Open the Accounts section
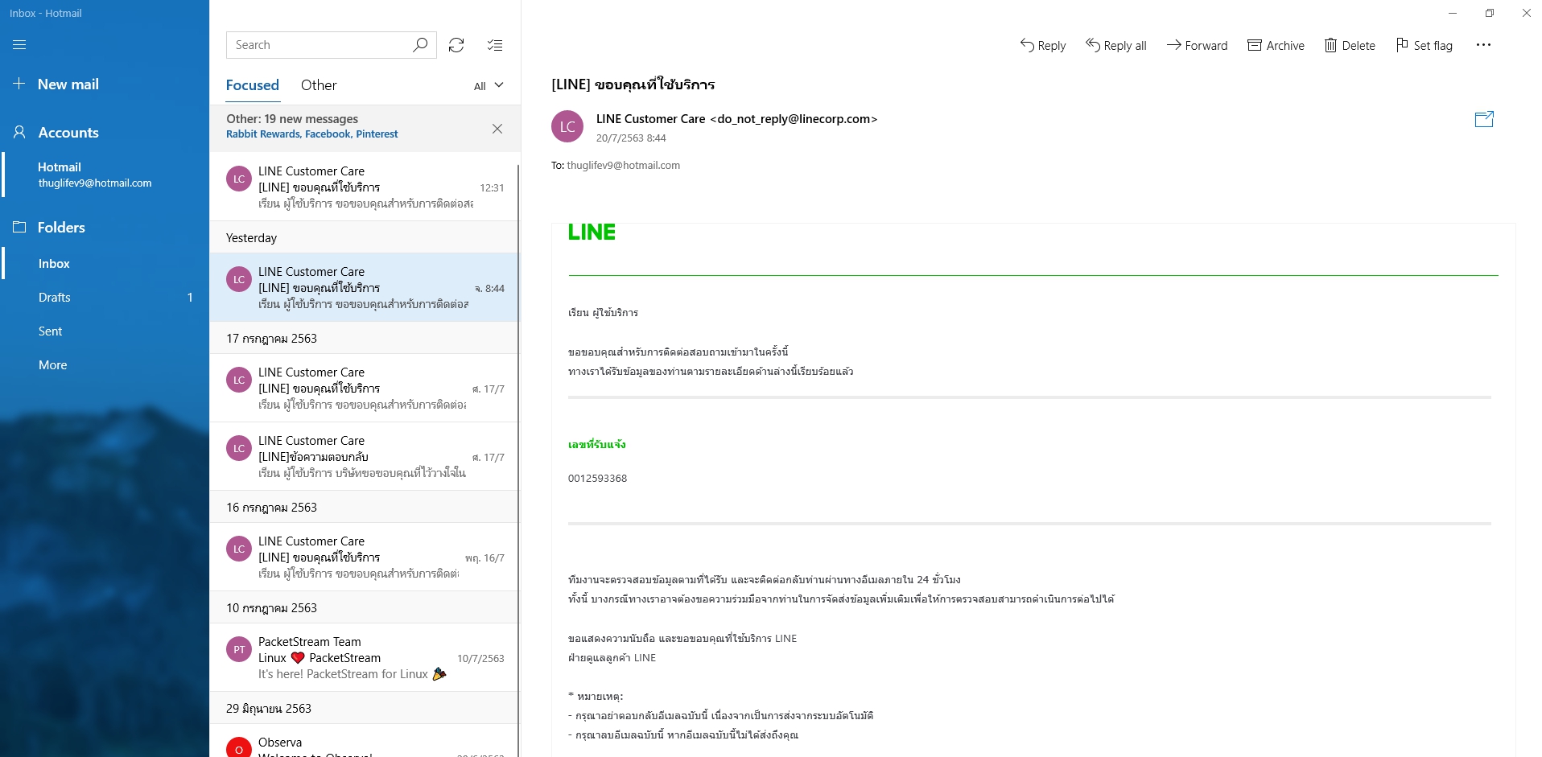The width and height of the screenshot is (1542, 757). (56, 133)
